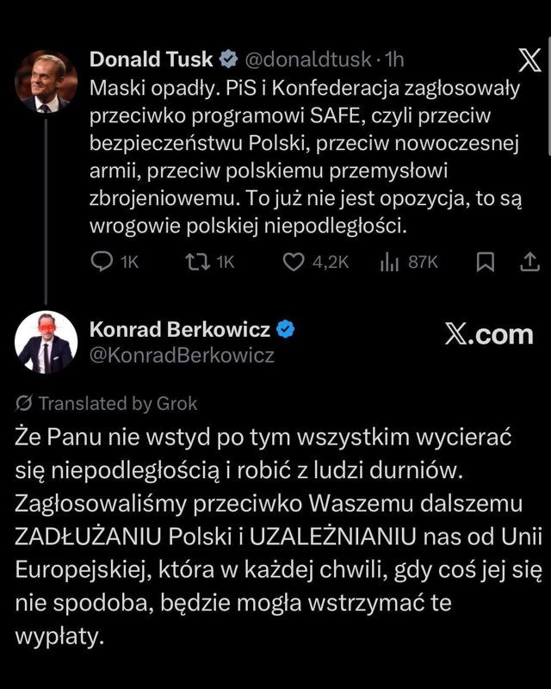Image resolution: width=551 pixels, height=689 pixels.
Task: Click the X.com watermark text
Action: coord(488,333)
